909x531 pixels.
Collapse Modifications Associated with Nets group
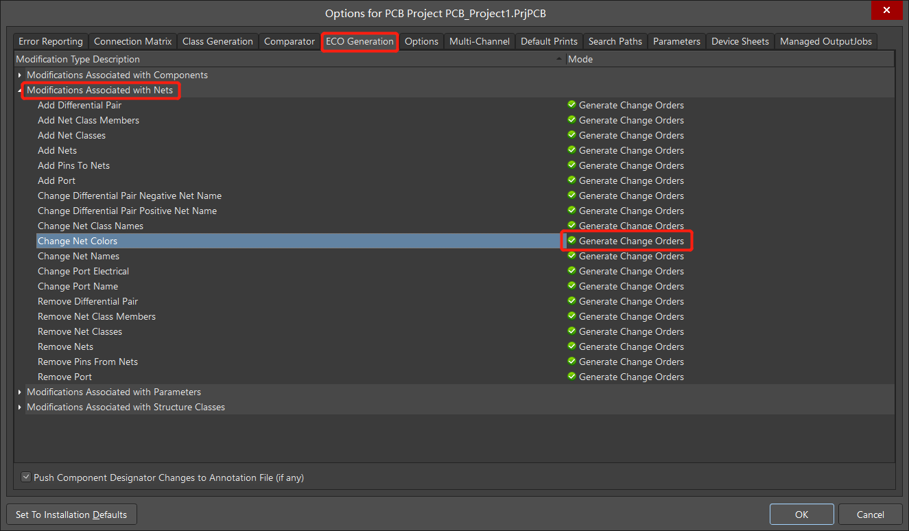20,90
